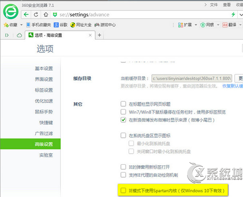Click the cloud icon beside the tab strip
Image resolution: width=243 pixels, height=197 pixels.
[19, 35]
